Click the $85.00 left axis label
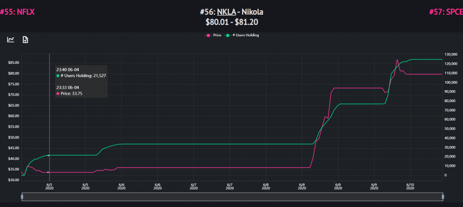Screen dimensions: 463x207 pos(13,63)
